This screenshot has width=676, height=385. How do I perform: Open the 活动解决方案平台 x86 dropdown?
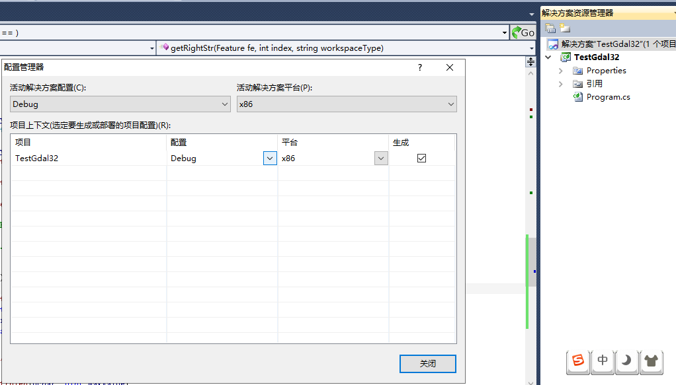(347, 104)
